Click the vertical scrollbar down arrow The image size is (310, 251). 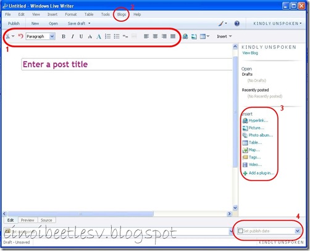pyautogui.click(x=235, y=208)
